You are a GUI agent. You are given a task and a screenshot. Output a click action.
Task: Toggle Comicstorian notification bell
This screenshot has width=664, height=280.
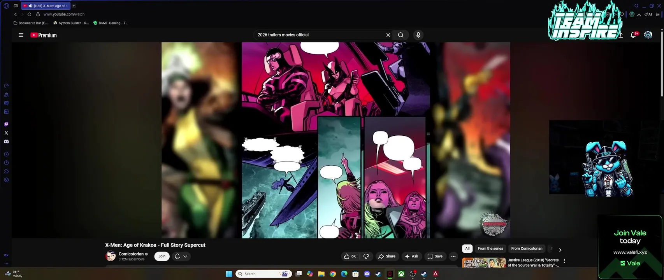[177, 256]
